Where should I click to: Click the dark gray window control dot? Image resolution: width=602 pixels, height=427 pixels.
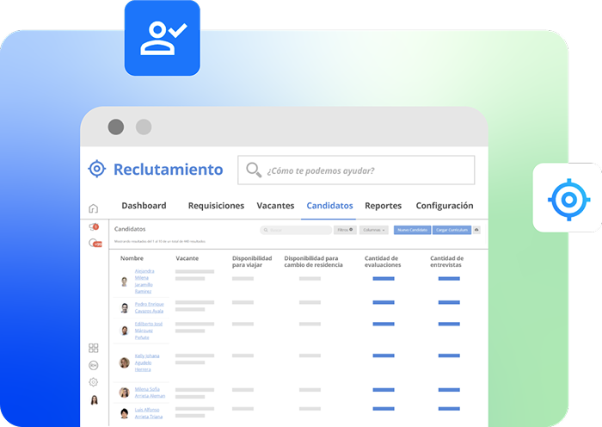pyautogui.click(x=116, y=127)
